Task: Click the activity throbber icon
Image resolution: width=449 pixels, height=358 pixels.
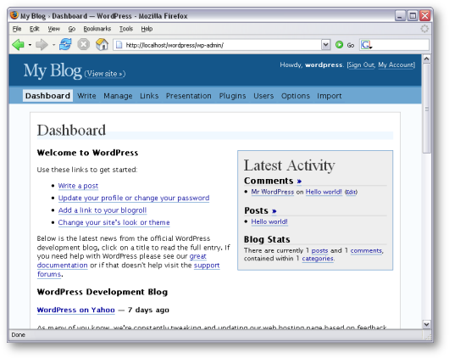Action: pos(424,28)
